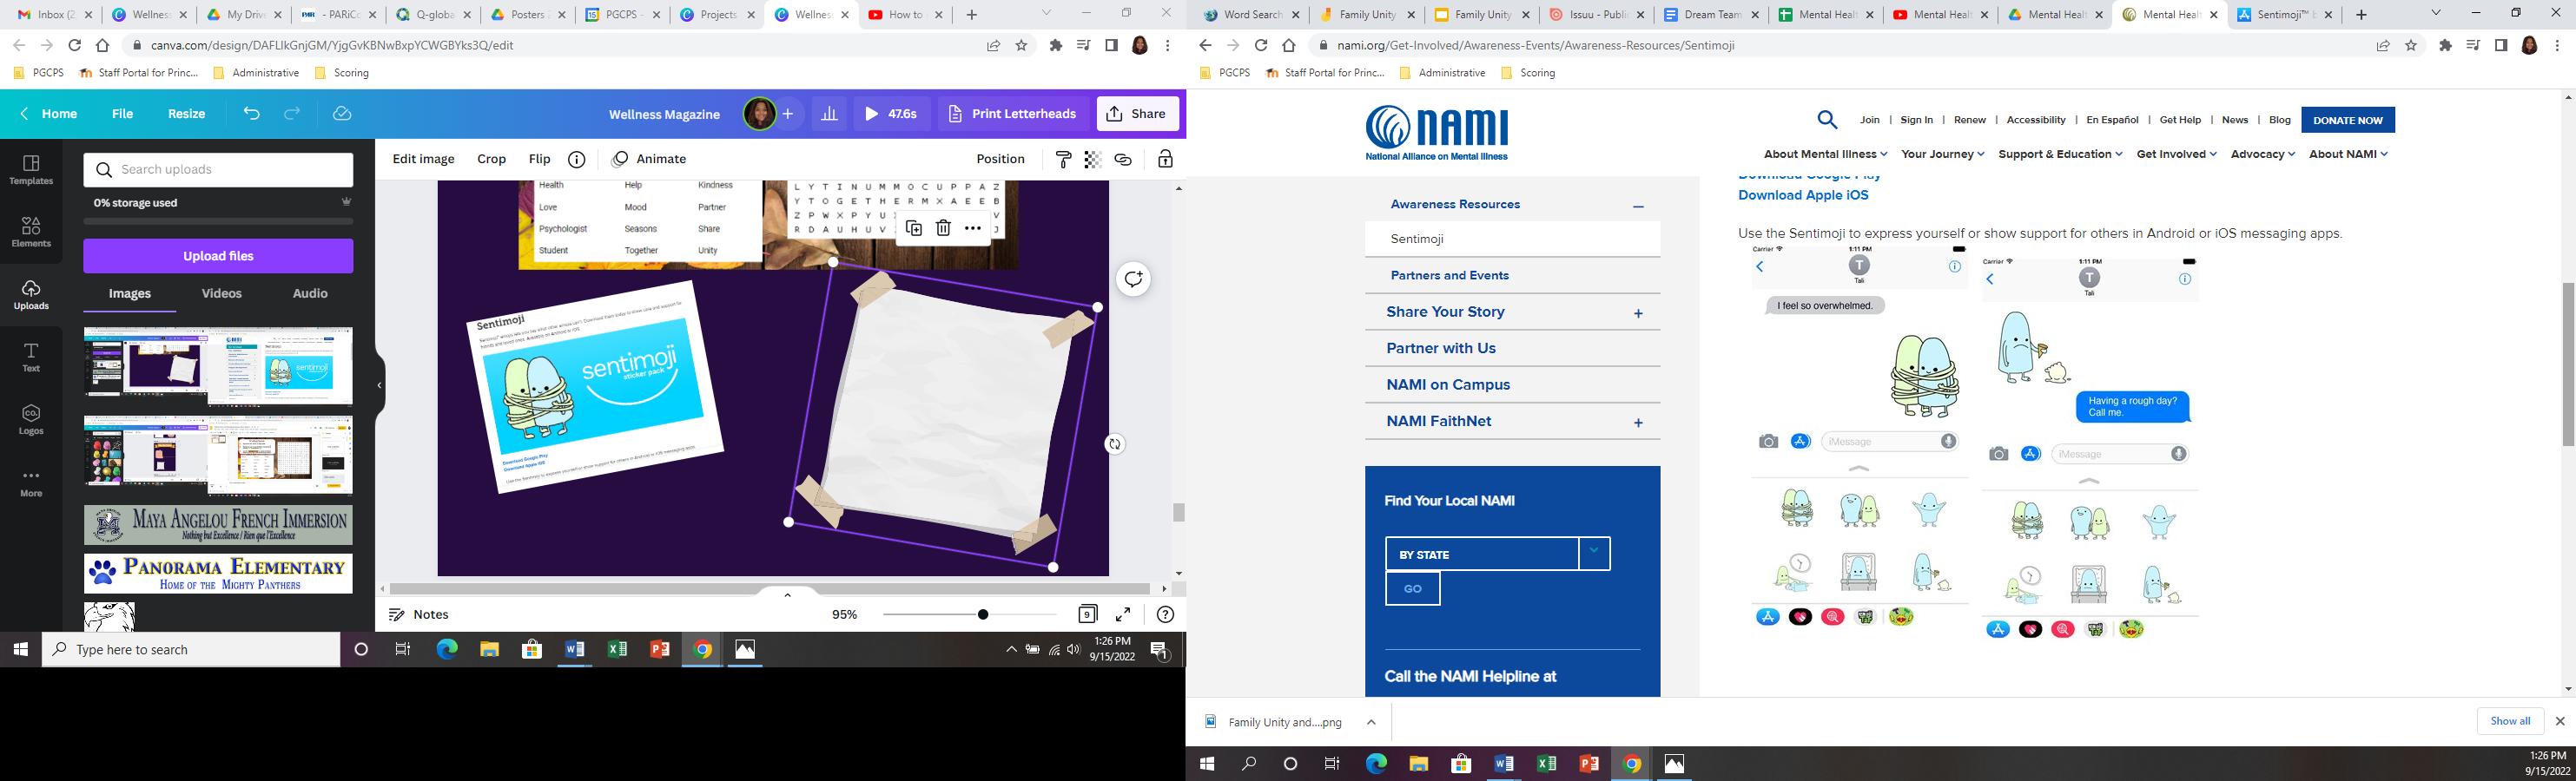Select the Panorama Elementary upload thumbnail
The width and height of the screenshot is (2576, 781).
click(218, 574)
